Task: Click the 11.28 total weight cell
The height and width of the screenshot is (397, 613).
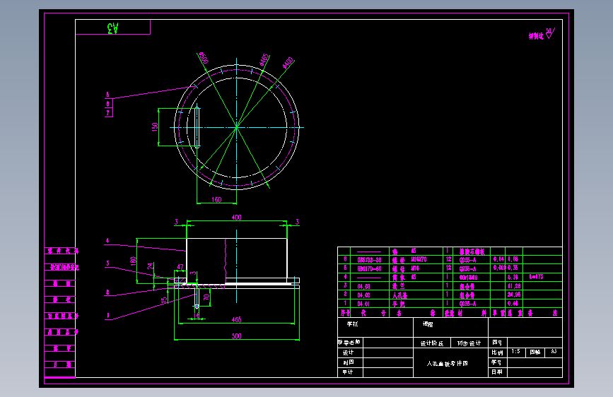Action: tap(514, 286)
